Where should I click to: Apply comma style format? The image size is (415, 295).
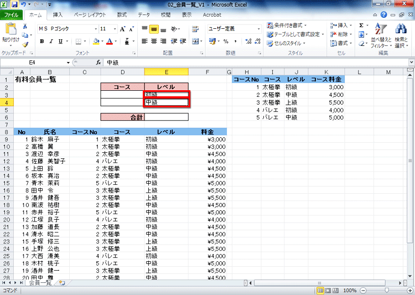(235, 42)
